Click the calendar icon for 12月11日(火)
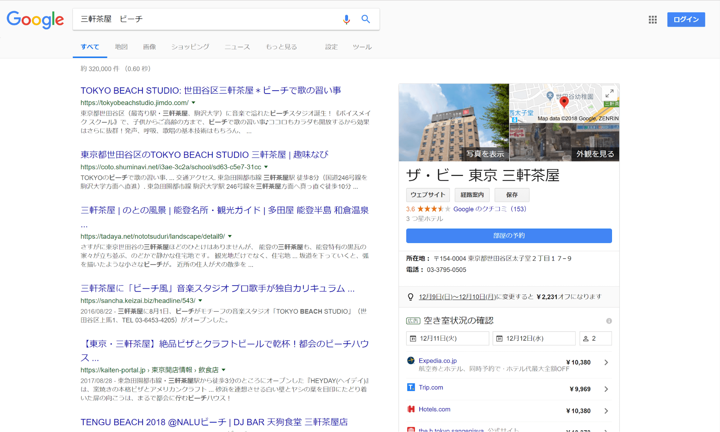 coord(413,338)
